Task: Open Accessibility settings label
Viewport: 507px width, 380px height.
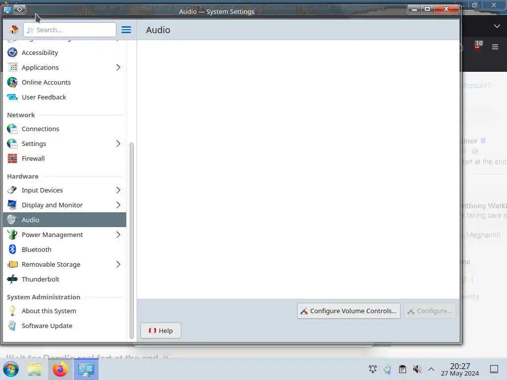Action: tap(40, 52)
